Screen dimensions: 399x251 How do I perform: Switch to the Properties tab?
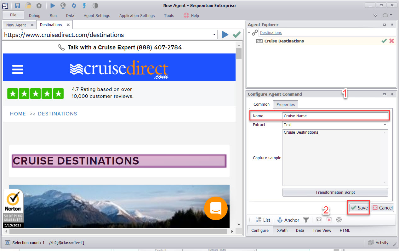[285, 104]
